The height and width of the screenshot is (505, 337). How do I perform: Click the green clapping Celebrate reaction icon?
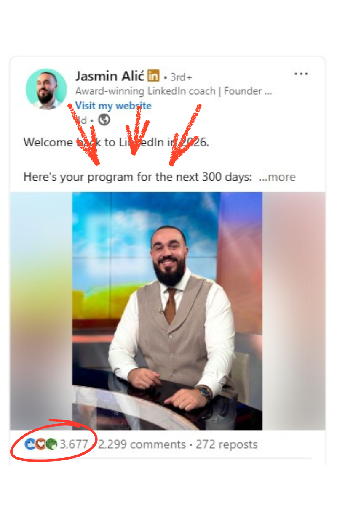click(x=51, y=444)
